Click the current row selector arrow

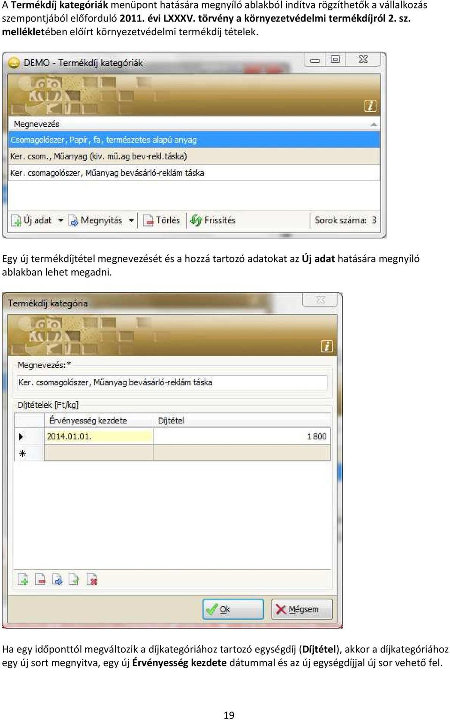(22, 437)
